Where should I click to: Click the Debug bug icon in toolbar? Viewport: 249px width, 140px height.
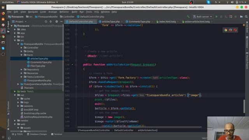coord(221,16)
